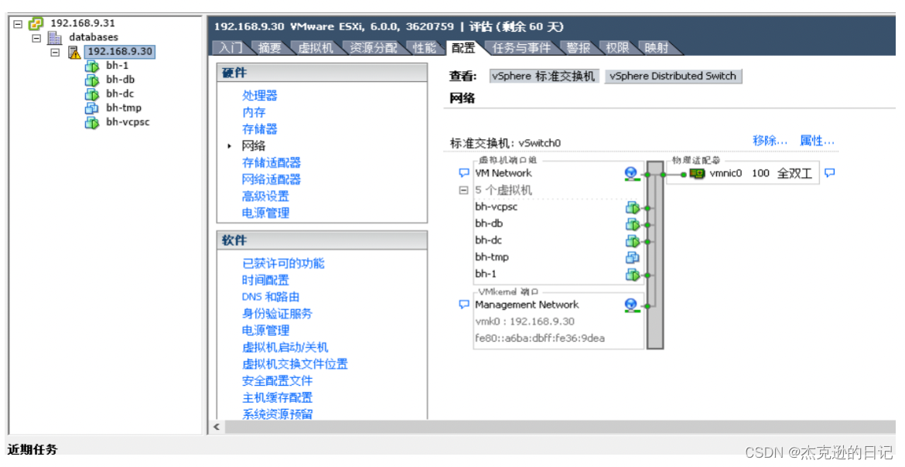This screenshot has width=905, height=467.
Task: Select bh-vcpsc in the inventory tree
Action: coord(128,122)
